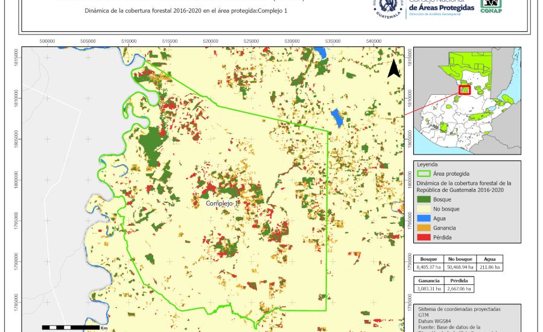The width and height of the screenshot is (543, 332).
Task: Select the Área protegida green outline symbol
Action: (426, 173)
